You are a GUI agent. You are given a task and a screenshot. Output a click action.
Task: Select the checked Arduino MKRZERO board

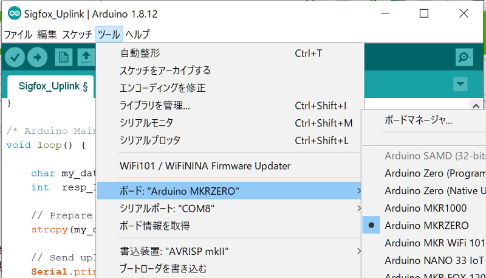pos(424,225)
